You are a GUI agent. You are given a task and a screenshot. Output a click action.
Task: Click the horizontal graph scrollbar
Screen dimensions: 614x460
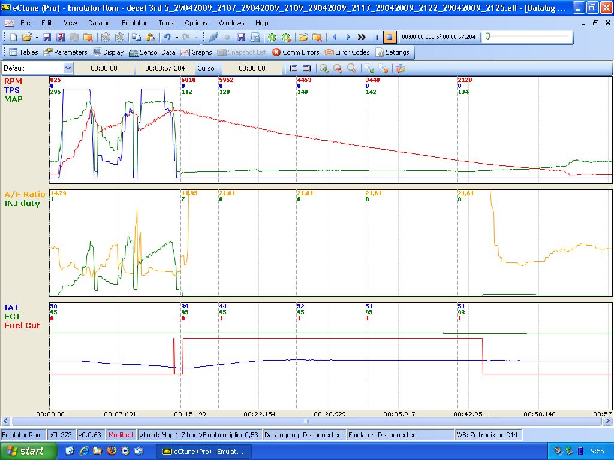pyautogui.click(x=306, y=421)
